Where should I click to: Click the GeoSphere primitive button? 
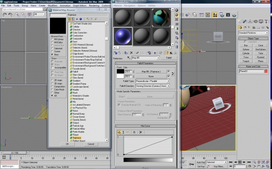pyautogui.click(x=261, y=49)
